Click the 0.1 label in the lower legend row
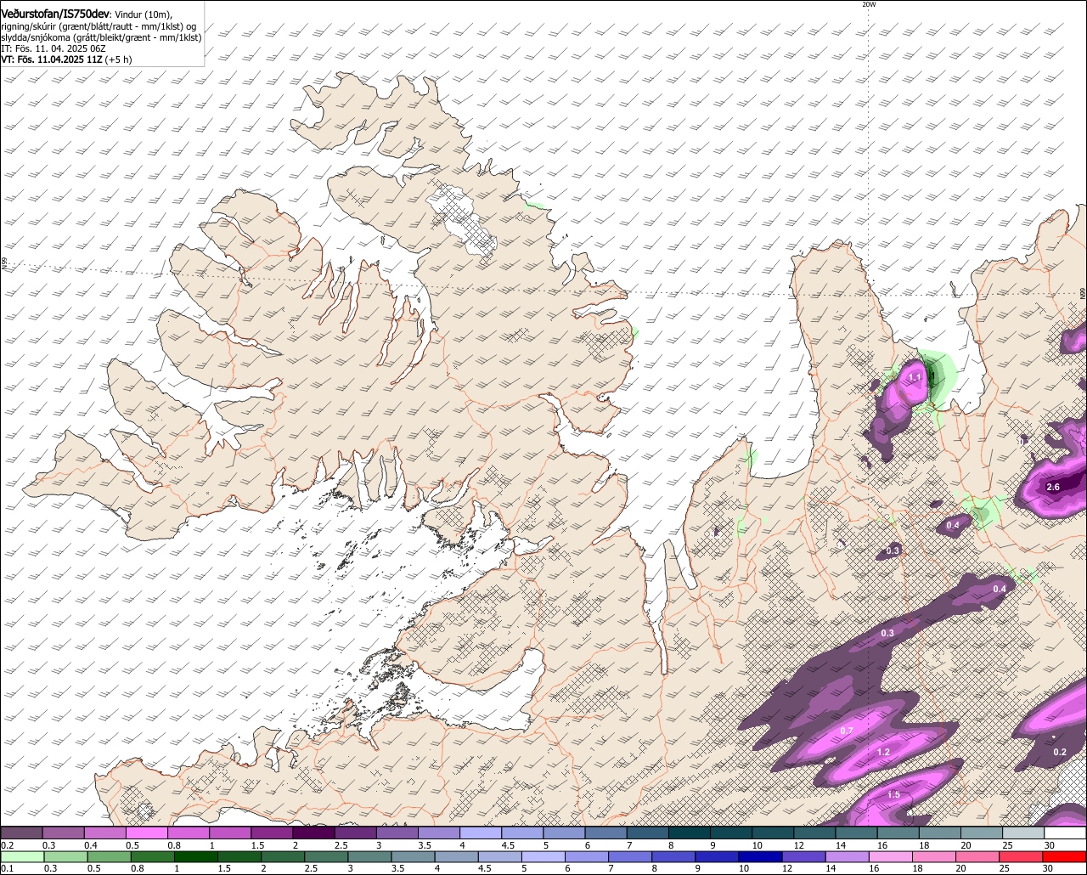The image size is (1087, 875). [8, 869]
